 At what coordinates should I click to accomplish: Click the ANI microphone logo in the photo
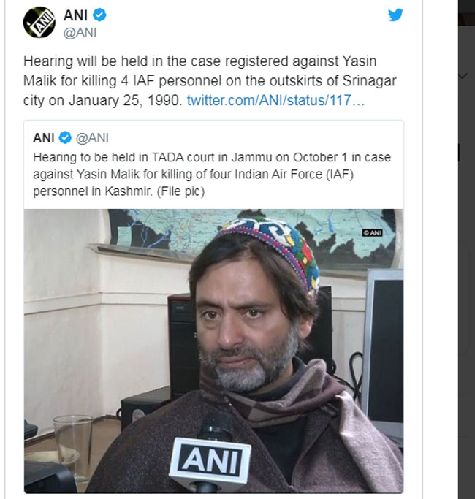coord(210,462)
